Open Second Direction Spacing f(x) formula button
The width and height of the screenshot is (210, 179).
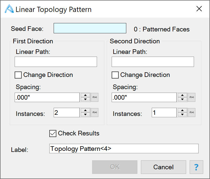point(192,97)
